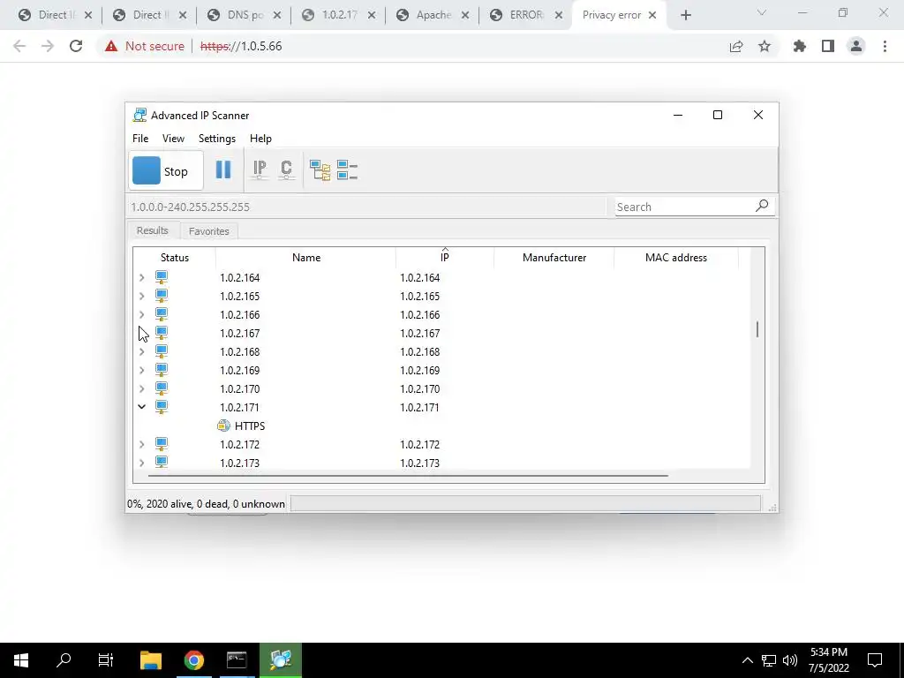
Task: Select the computer icon of 1.0.2.168
Action: [x=162, y=351]
